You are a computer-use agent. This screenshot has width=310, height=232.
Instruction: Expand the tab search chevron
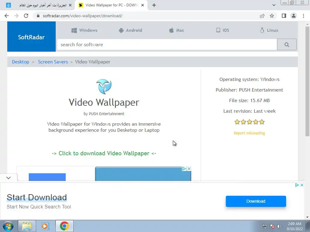point(274,5)
